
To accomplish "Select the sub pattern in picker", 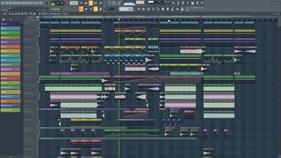I will click(11, 60).
